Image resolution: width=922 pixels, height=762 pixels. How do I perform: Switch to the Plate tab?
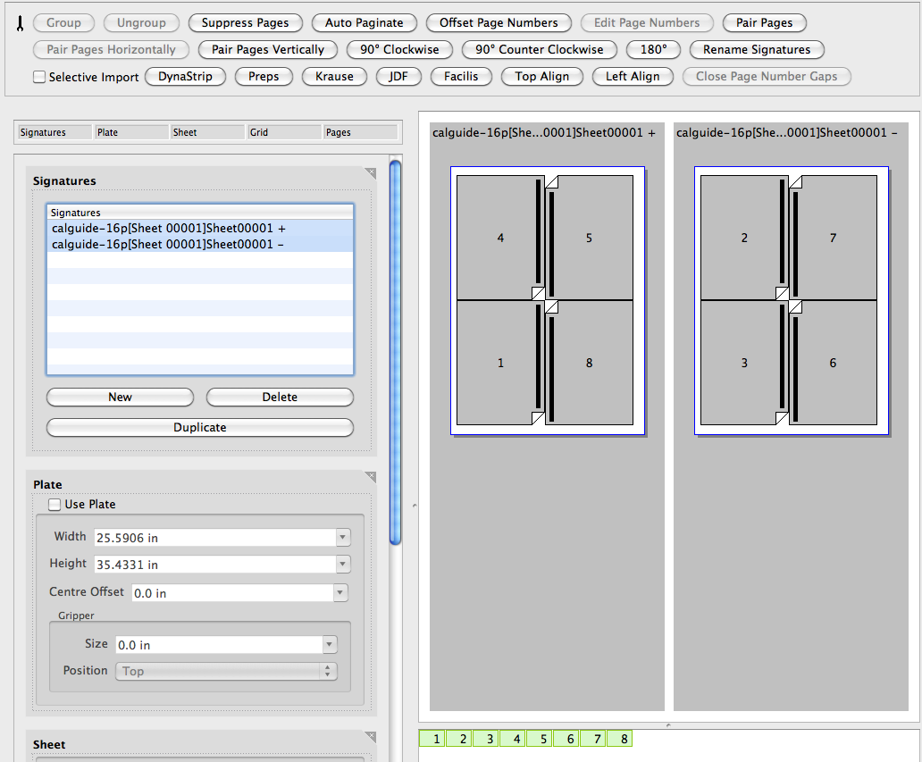tap(131, 132)
